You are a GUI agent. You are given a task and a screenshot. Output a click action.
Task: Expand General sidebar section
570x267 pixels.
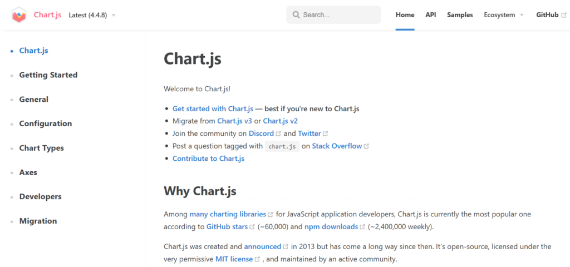click(34, 99)
